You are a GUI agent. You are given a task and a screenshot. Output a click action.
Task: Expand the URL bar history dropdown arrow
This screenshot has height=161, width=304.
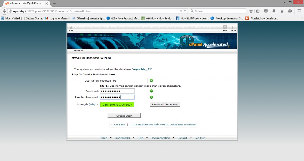(181, 11)
